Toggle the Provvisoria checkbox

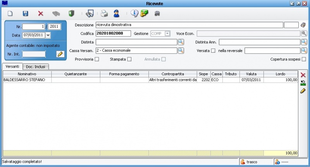(97, 59)
